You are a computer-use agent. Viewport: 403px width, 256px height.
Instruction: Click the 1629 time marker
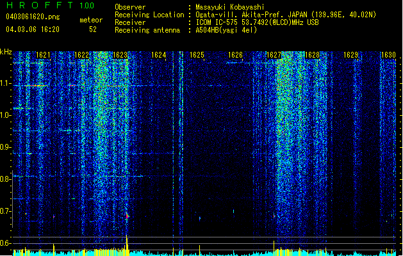pos(351,55)
